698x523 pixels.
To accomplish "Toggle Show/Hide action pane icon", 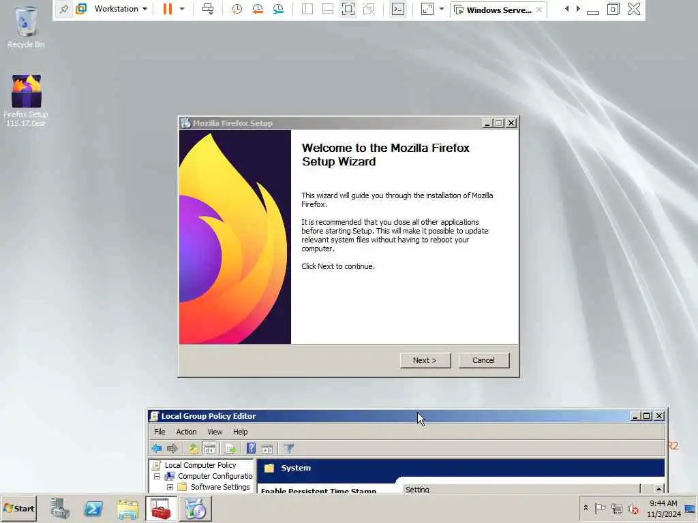I will (x=267, y=448).
